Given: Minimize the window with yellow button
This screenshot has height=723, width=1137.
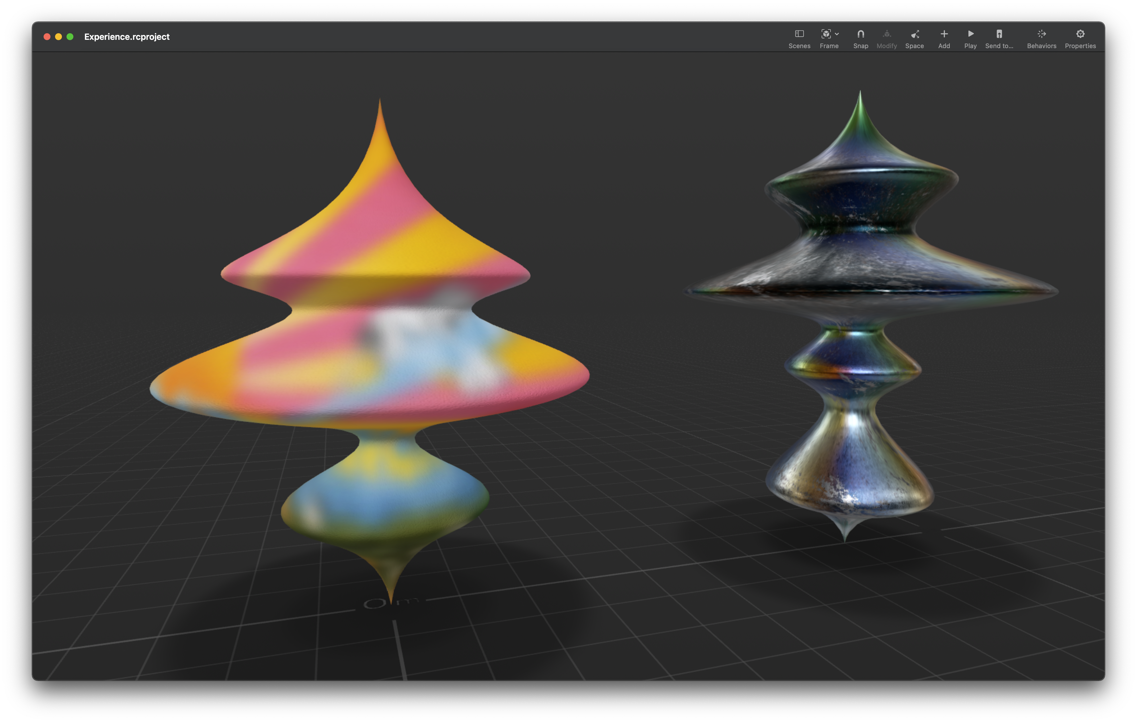Looking at the screenshot, I should 58,37.
